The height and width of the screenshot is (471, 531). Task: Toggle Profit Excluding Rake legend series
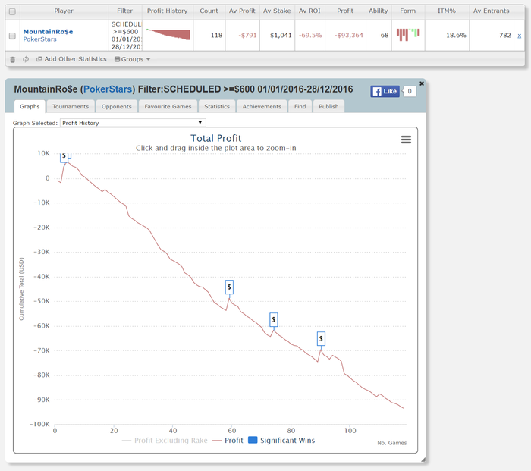click(165, 441)
